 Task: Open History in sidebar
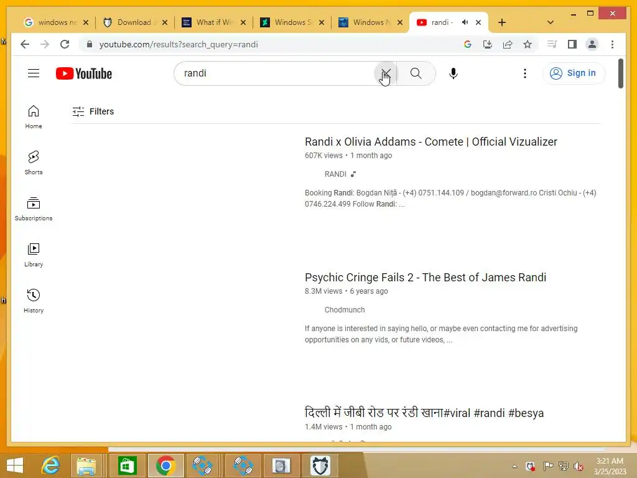pyautogui.click(x=34, y=301)
